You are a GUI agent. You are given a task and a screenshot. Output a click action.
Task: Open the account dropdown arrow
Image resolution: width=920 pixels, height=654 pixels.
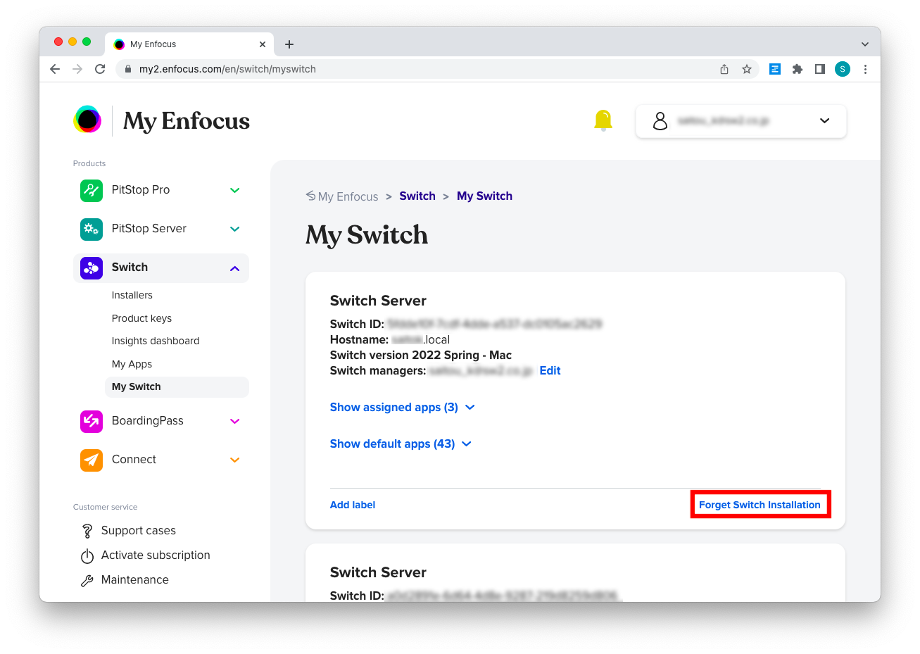[825, 121]
